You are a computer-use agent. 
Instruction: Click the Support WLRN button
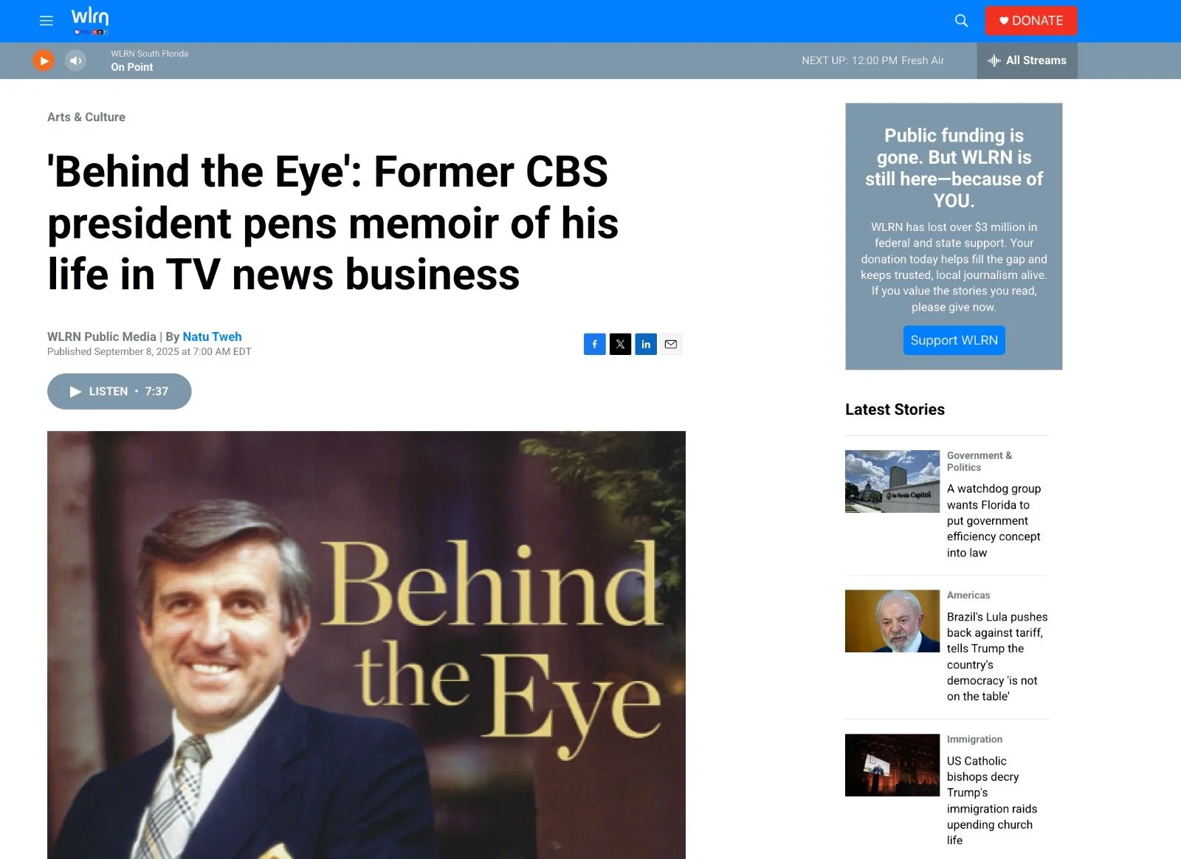click(x=954, y=340)
